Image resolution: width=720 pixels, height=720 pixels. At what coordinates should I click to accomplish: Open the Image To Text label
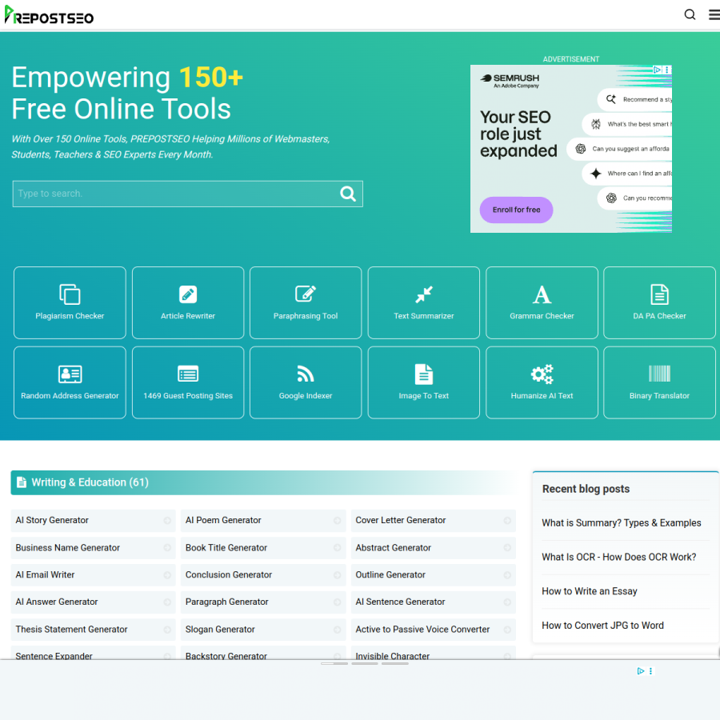424,396
